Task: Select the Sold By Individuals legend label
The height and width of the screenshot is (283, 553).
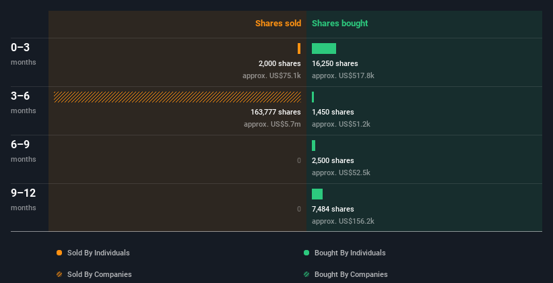Action: click(98, 253)
